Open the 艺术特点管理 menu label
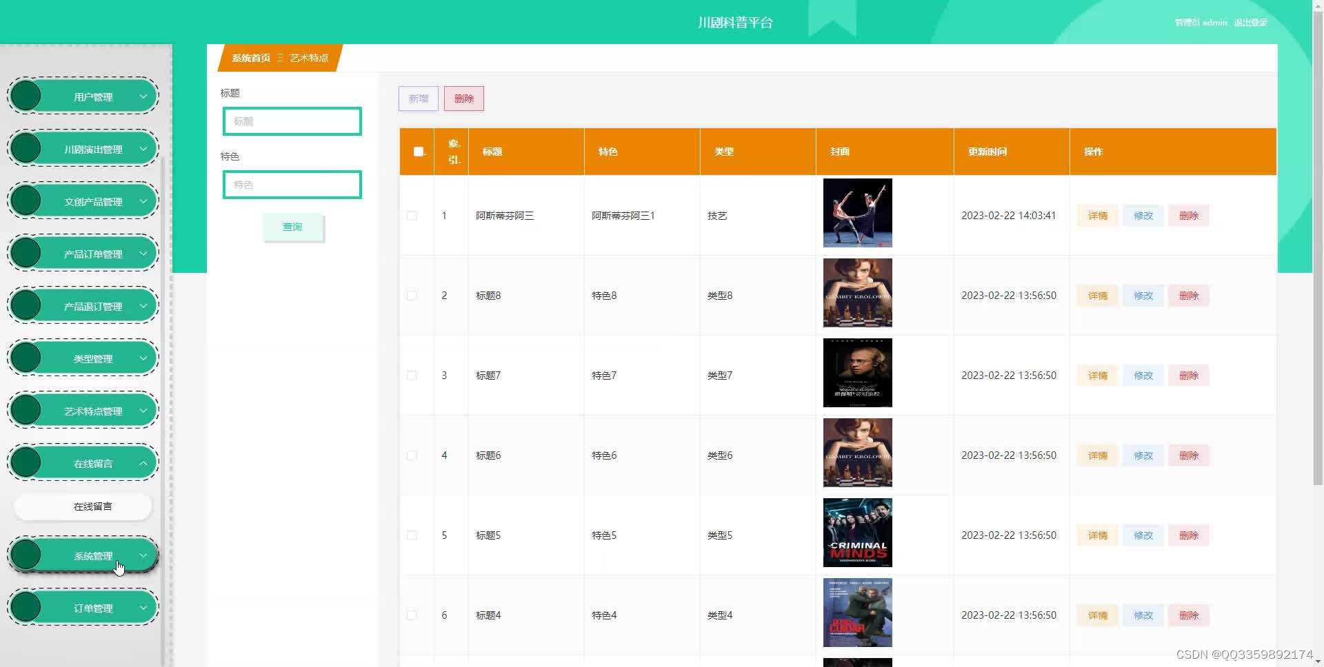The width and height of the screenshot is (1324, 667). coord(93,411)
